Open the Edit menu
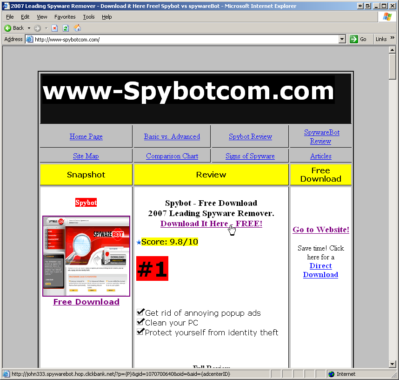Screen dimensions: 399x380 (25, 17)
